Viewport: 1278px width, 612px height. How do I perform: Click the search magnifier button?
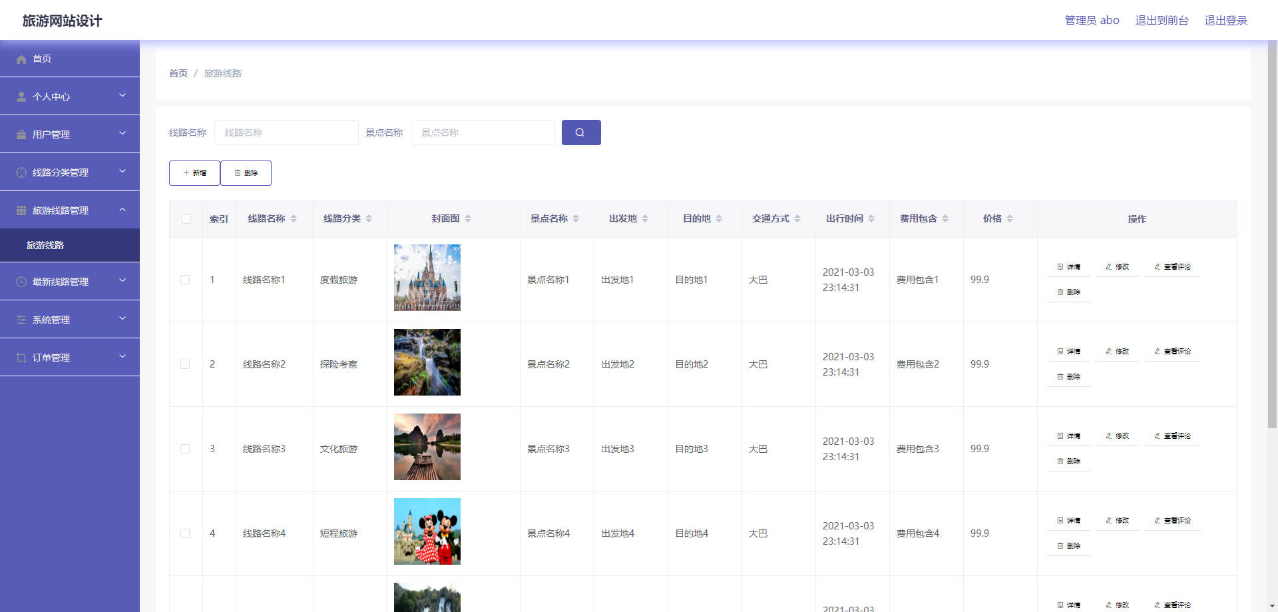581,133
